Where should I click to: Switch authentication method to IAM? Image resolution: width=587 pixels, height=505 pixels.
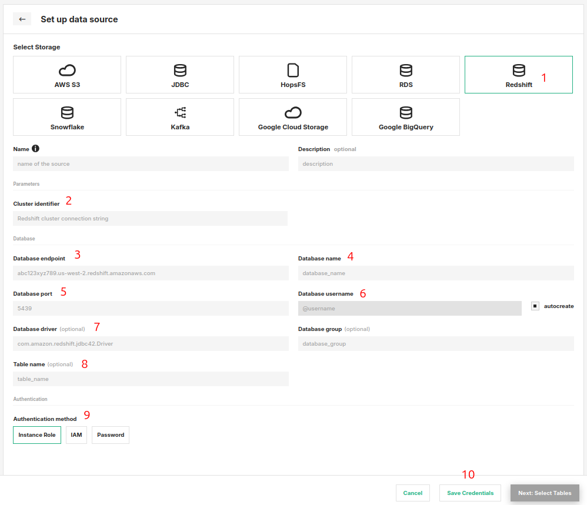click(76, 435)
